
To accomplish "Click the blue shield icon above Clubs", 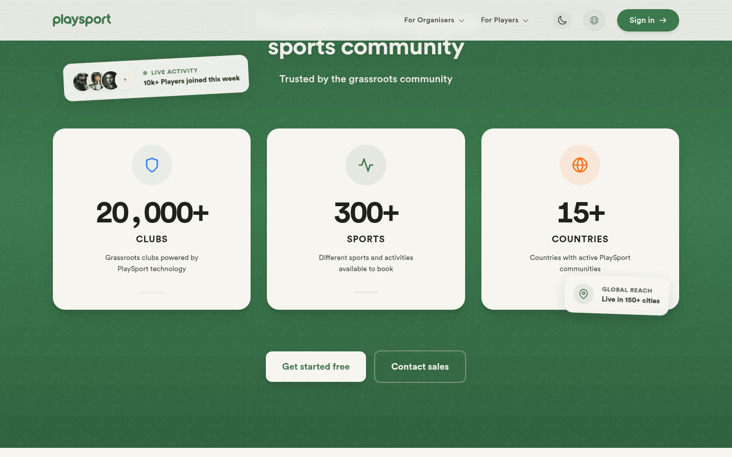I will 152,165.
